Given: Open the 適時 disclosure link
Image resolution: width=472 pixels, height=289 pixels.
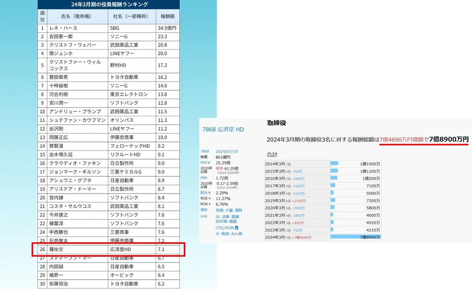Looking at the screenshot, I should [239, 210].
